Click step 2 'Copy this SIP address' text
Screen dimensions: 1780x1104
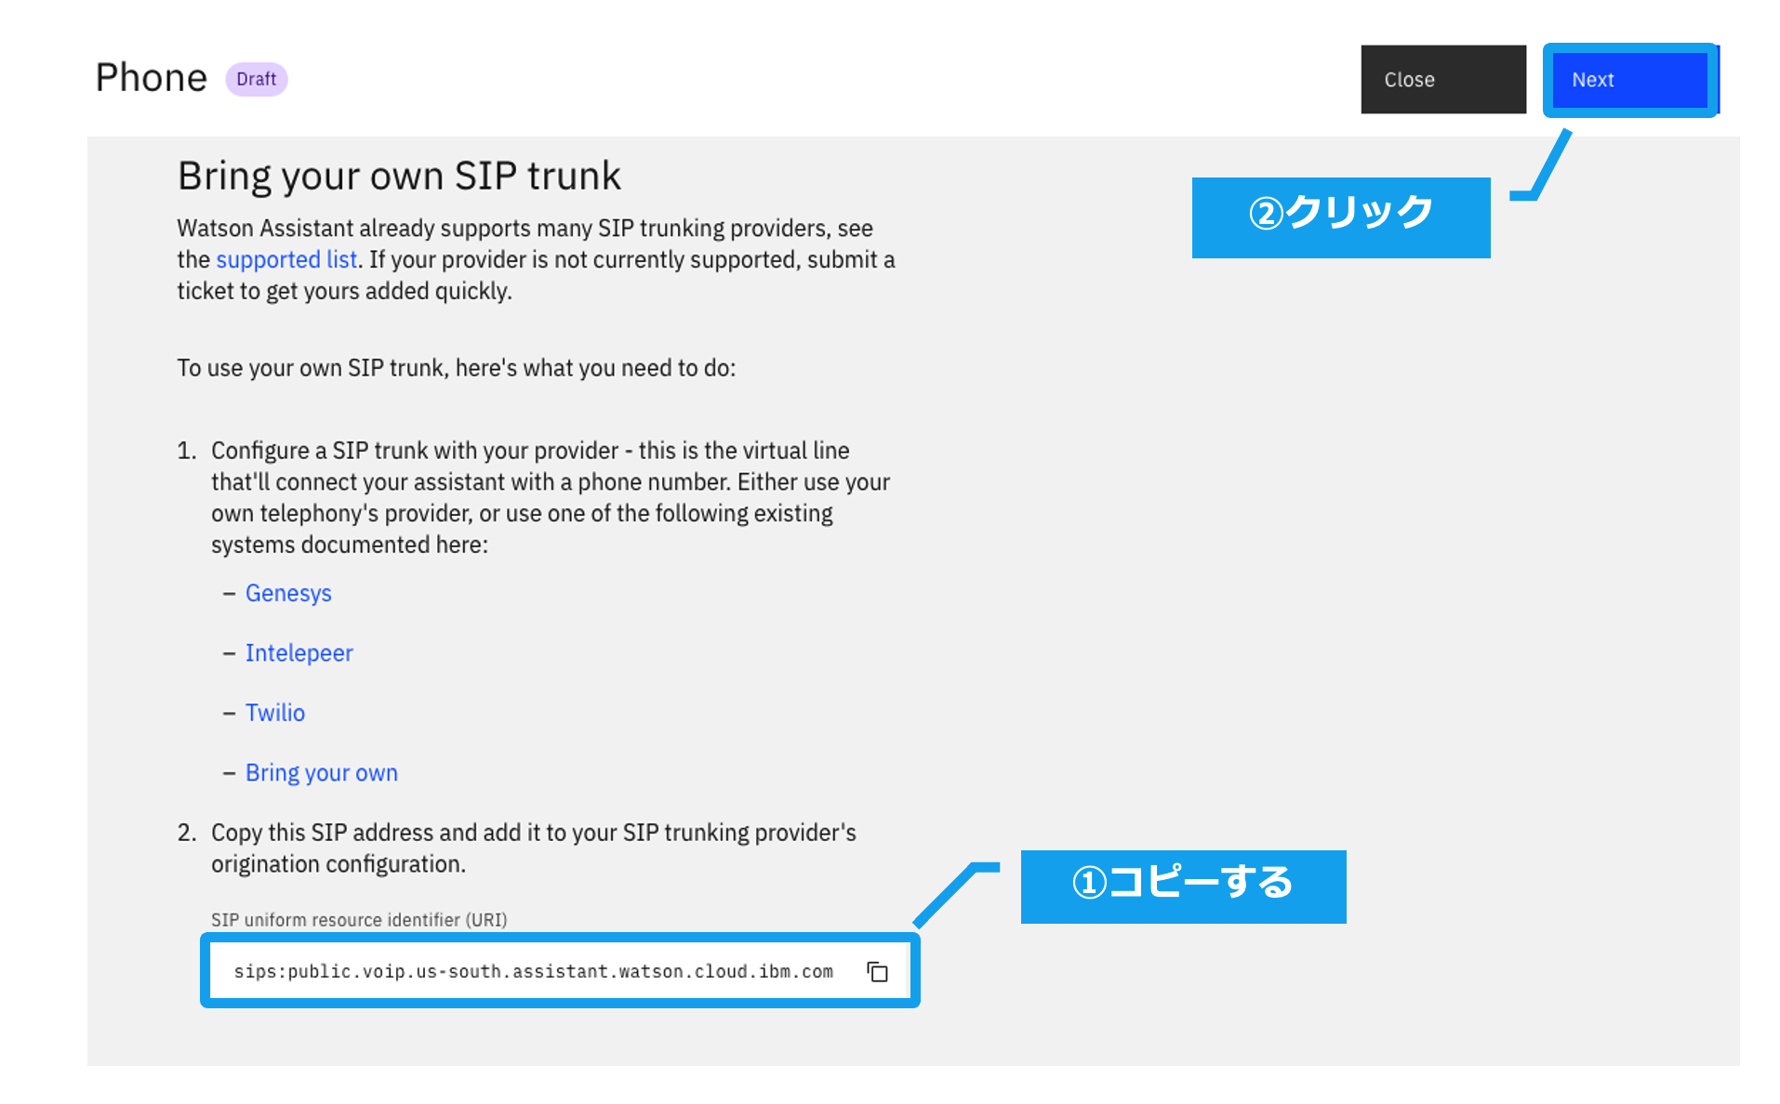point(534,848)
